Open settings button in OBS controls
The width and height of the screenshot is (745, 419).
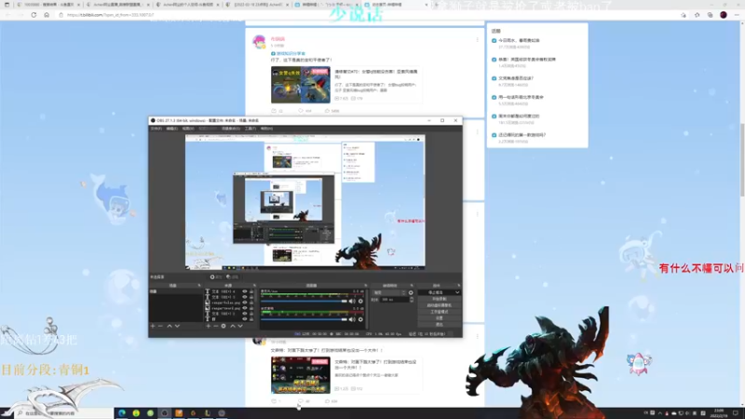[x=439, y=318]
